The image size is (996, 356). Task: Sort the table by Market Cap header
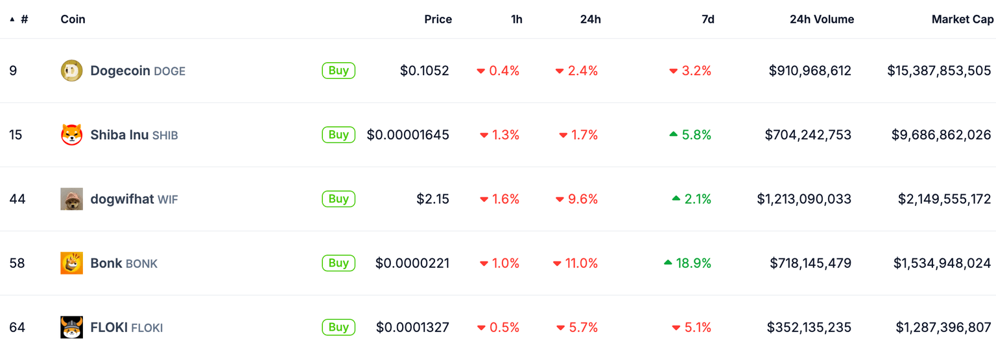[962, 19]
